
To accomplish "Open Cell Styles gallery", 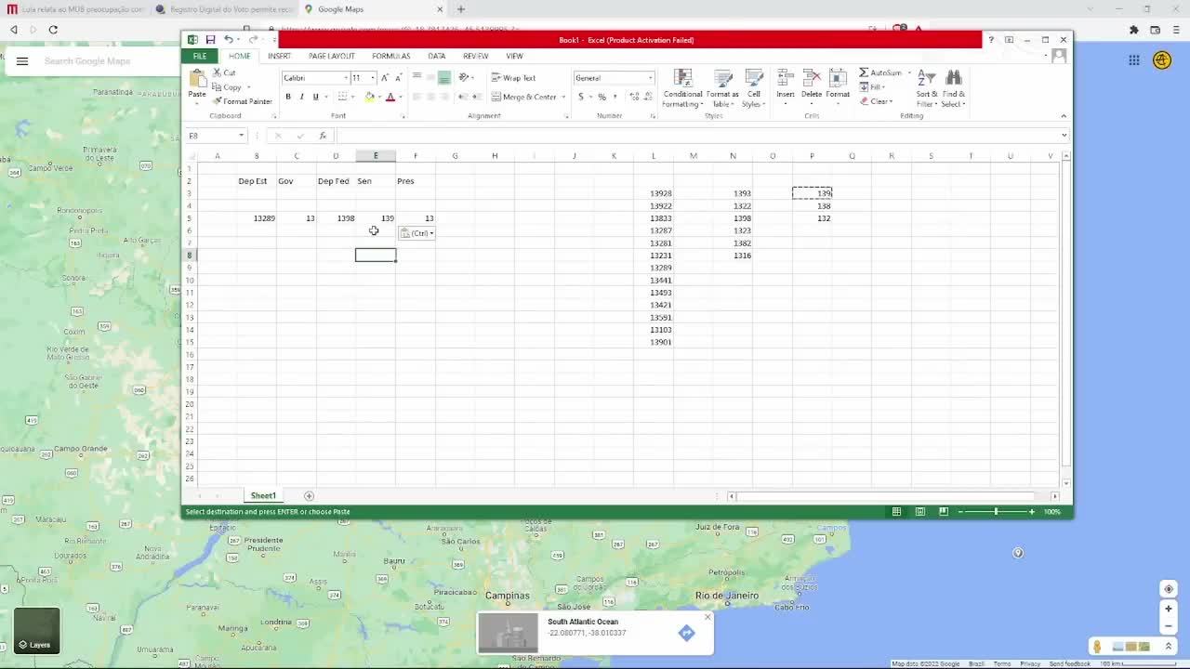I will [x=754, y=89].
